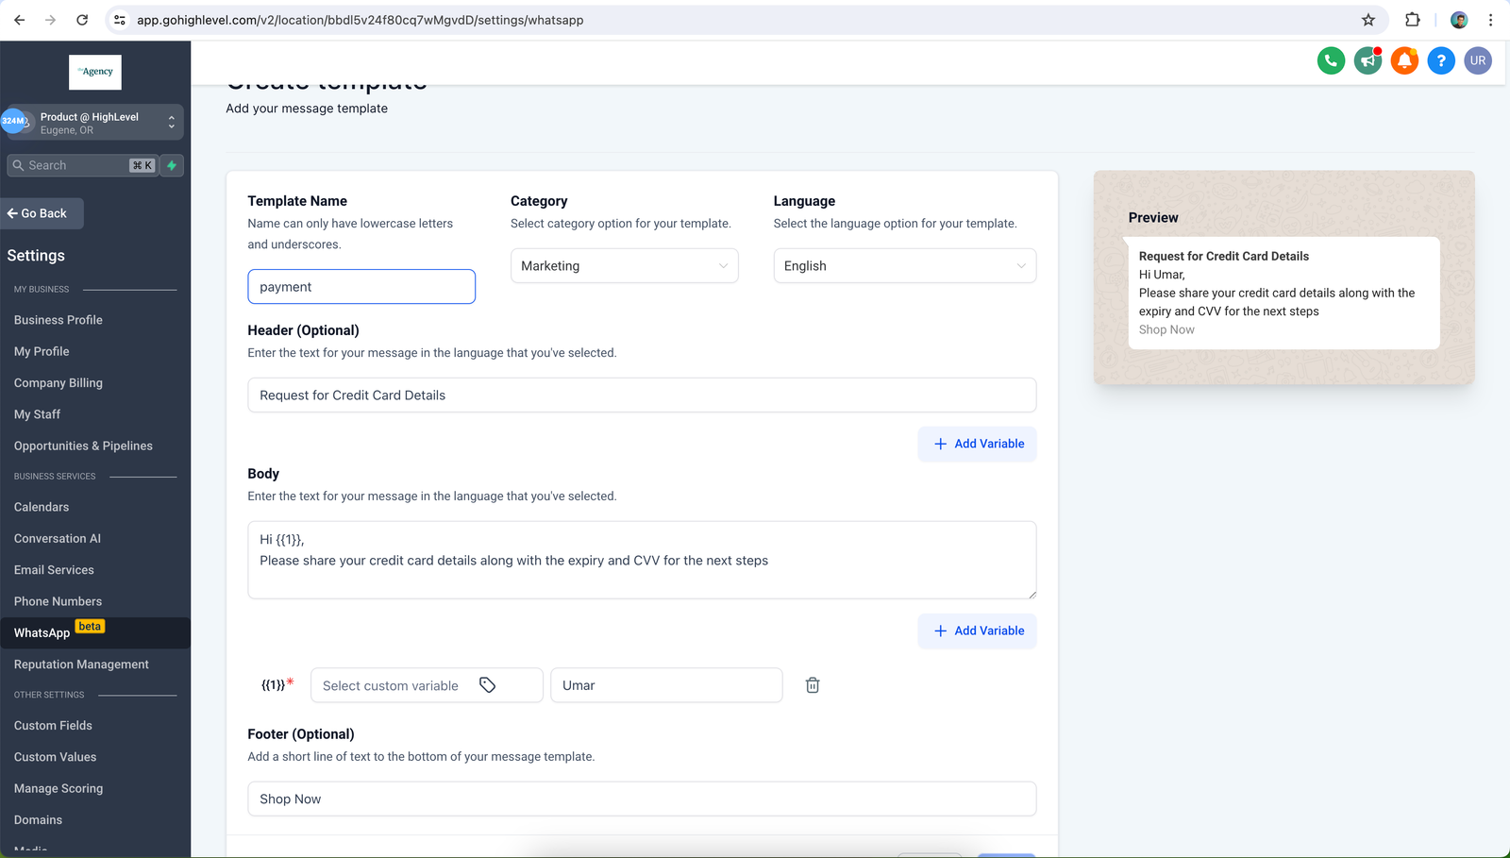Screen dimensions: 1510x858
Task: Click Go Back button
Action: (x=42, y=213)
